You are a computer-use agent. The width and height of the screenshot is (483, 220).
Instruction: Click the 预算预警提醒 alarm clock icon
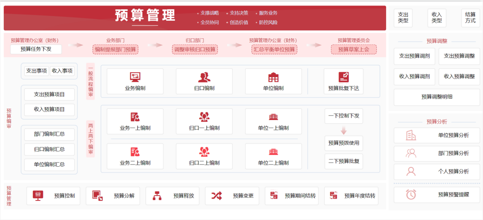coord(411,194)
